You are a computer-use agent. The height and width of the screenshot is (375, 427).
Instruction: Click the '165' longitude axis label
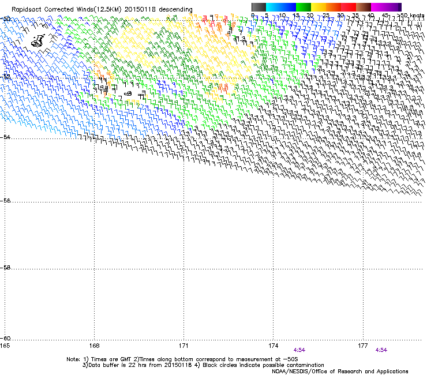(x=5, y=346)
